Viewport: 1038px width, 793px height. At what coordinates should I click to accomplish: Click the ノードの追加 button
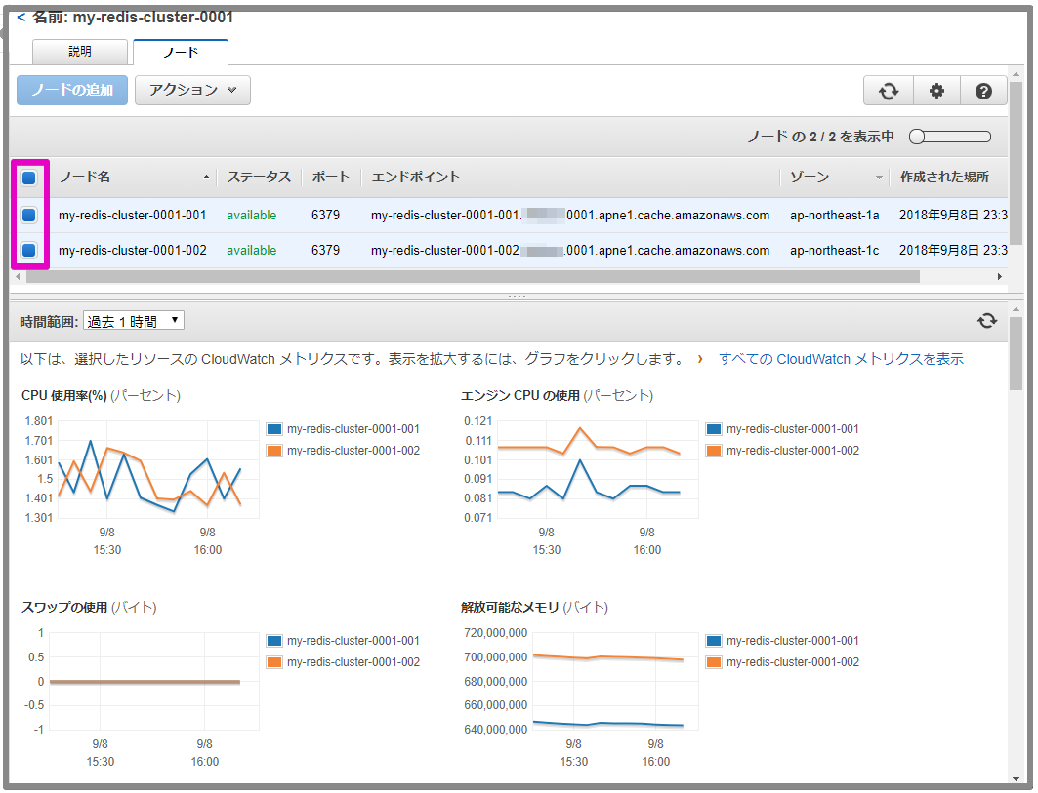click(72, 90)
